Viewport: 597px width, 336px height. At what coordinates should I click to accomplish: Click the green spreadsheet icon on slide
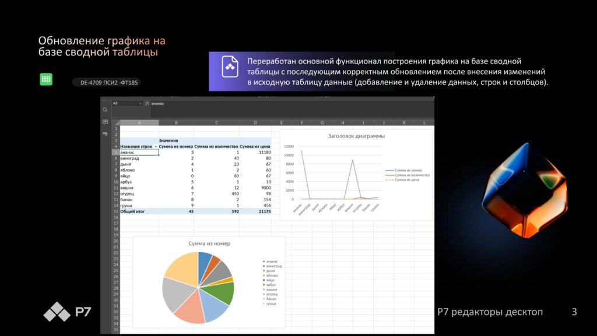pyautogui.click(x=46, y=80)
